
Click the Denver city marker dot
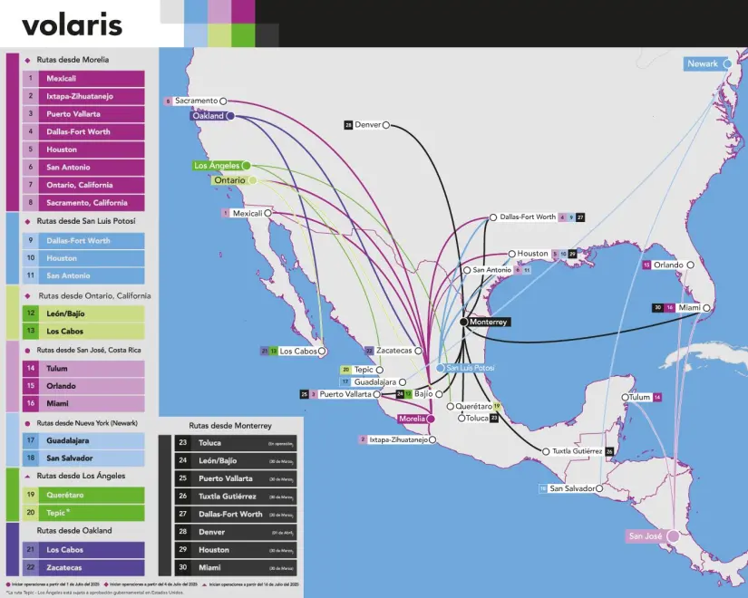click(386, 125)
